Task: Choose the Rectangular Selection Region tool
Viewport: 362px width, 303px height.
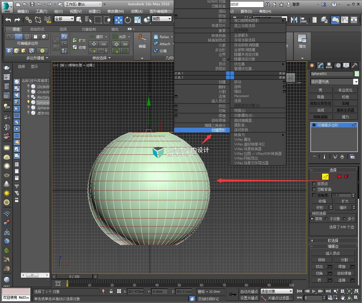Action: click(x=98, y=20)
